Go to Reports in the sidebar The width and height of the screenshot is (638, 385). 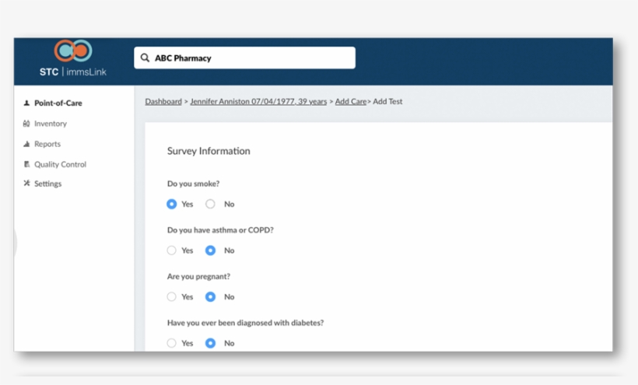(x=47, y=144)
